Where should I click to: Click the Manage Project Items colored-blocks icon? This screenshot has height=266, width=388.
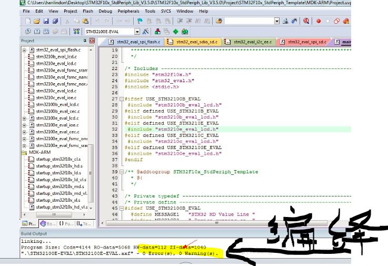157,32
